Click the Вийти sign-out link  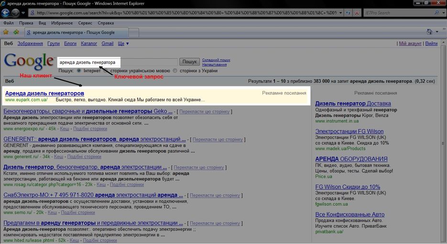coord(431,44)
